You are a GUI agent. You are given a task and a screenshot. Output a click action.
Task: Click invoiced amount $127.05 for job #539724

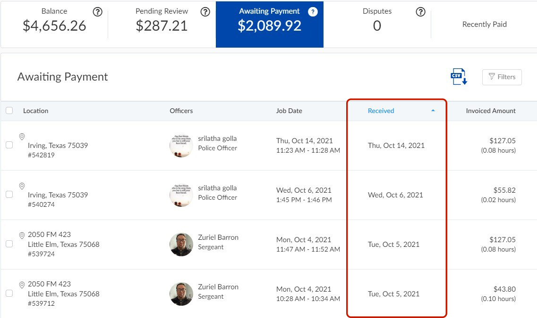[503, 240]
